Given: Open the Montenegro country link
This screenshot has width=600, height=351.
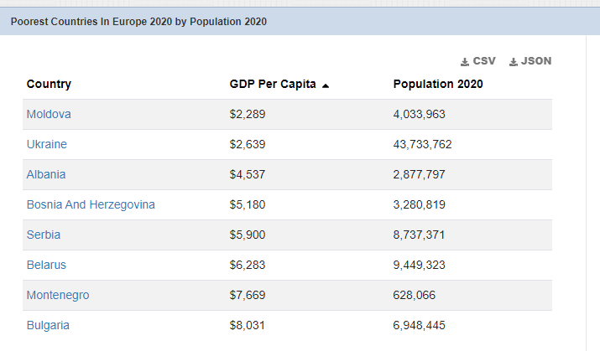Looking at the screenshot, I should [x=58, y=295].
